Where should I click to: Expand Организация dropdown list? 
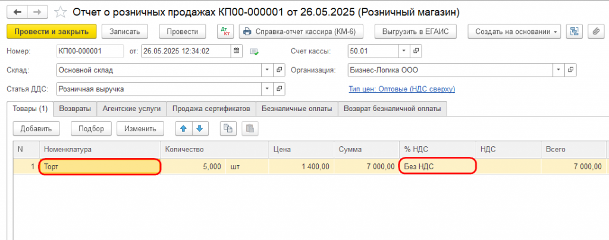tap(558, 70)
